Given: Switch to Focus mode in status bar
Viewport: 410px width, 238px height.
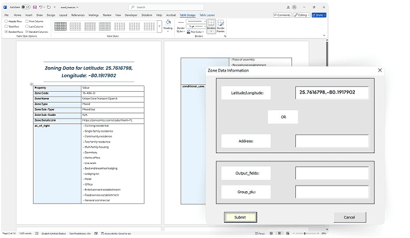Looking at the screenshot, I should pyautogui.click(x=260, y=234).
